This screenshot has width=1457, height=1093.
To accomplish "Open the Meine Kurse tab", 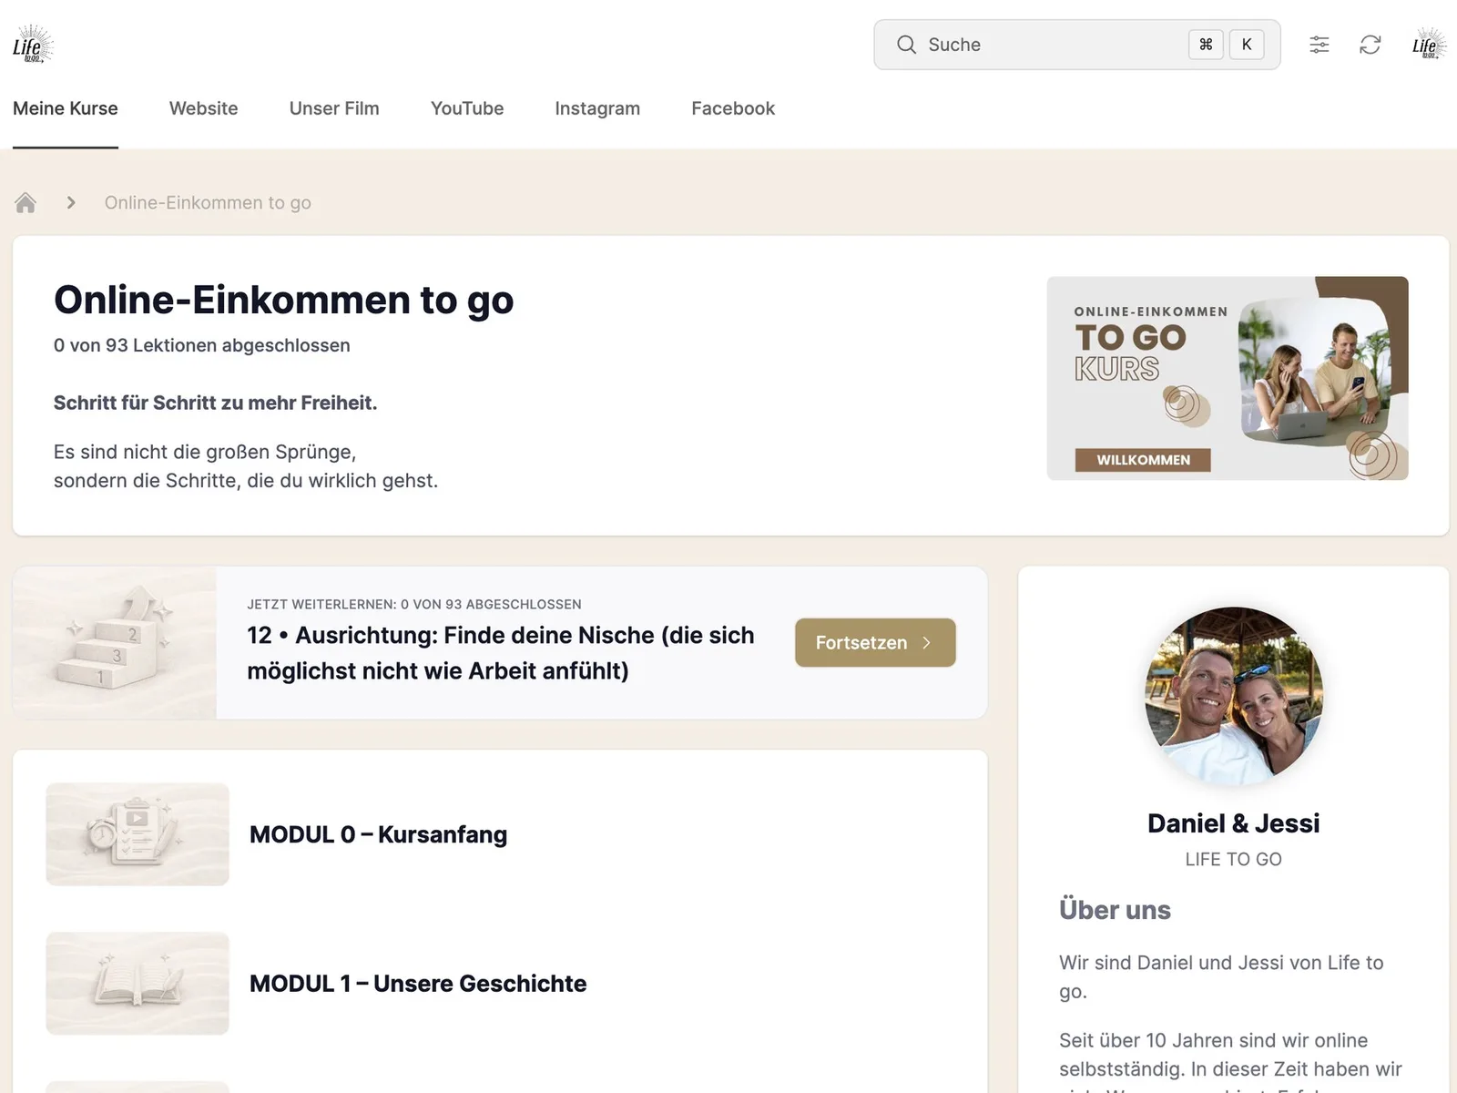I will click(66, 108).
